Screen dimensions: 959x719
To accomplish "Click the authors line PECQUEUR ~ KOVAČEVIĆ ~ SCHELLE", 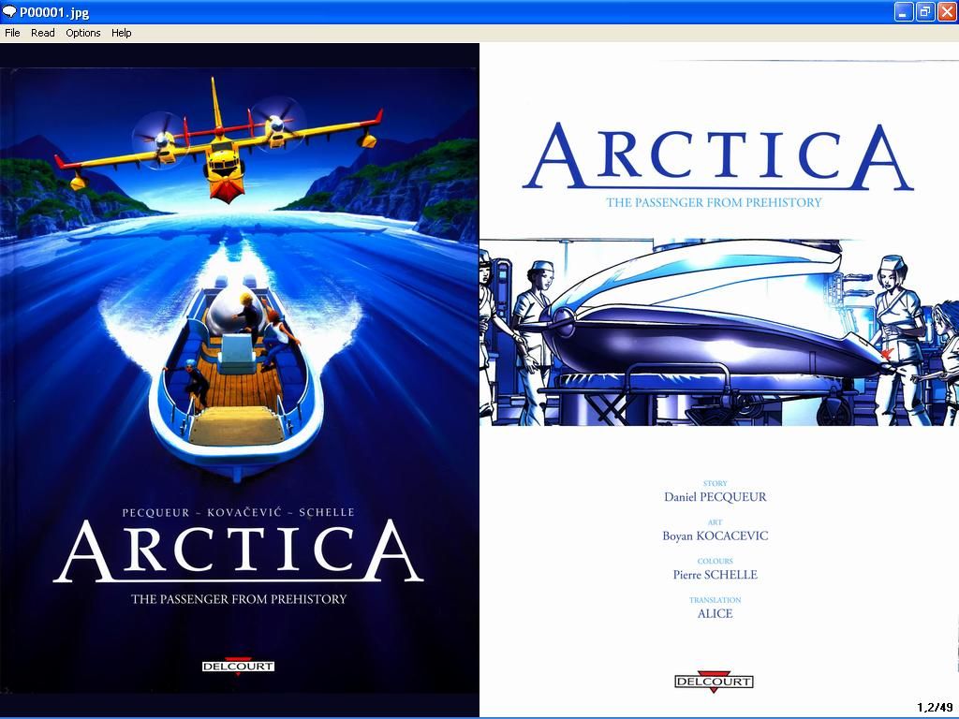I will [x=239, y=512].
